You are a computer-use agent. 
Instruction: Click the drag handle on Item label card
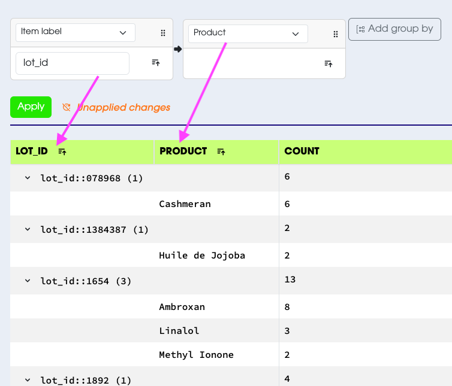click(x=162, y=33)
